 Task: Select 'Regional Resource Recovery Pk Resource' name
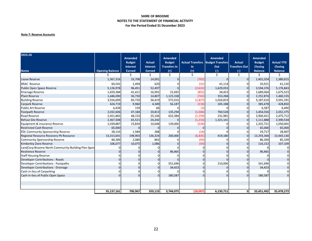point(48,136)
